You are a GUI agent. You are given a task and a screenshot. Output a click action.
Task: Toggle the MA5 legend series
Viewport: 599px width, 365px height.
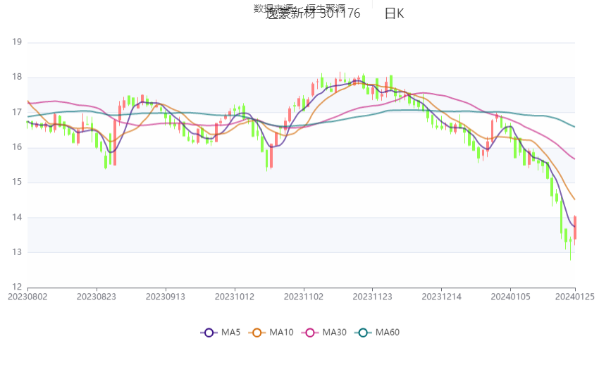click(220, 333)
